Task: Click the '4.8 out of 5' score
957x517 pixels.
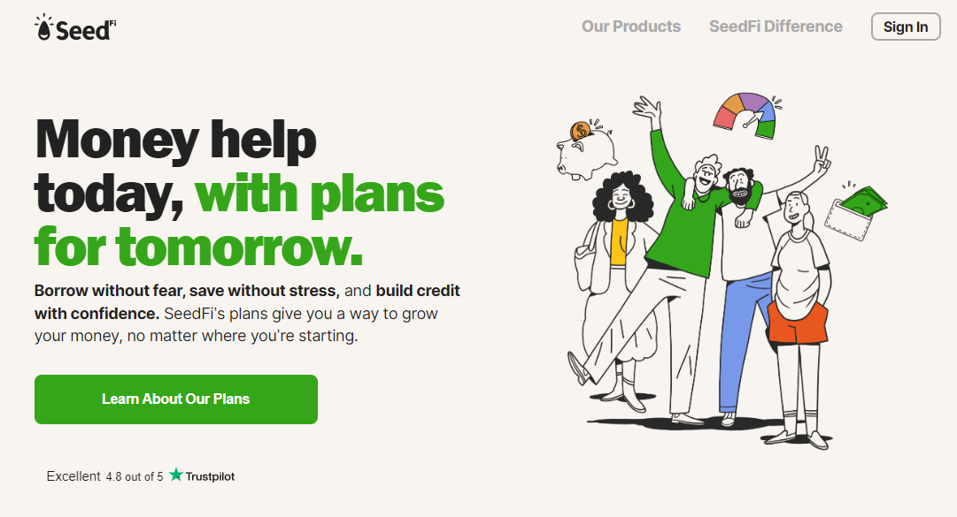Action: click(135, 477)
